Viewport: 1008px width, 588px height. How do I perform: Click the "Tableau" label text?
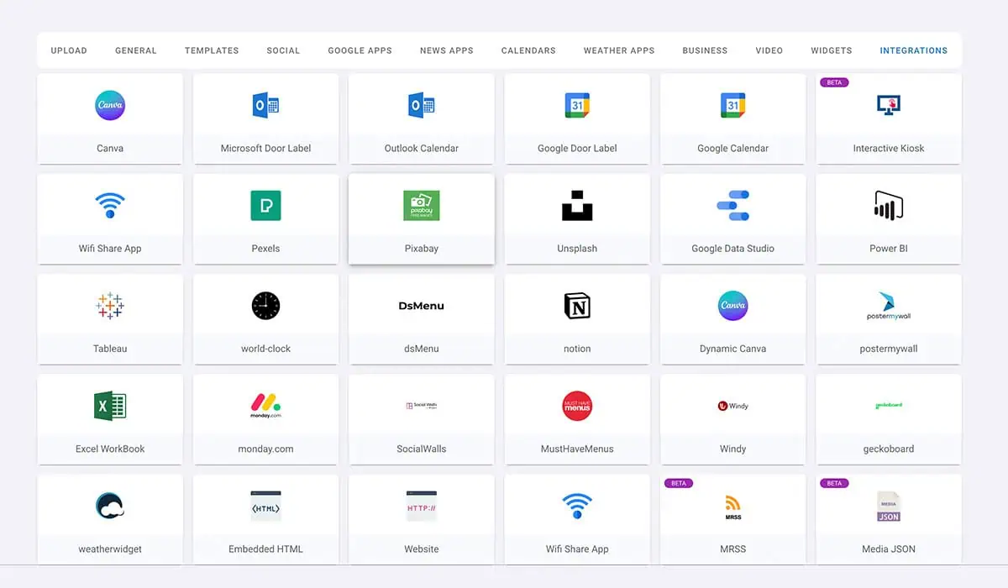point(110,349)
